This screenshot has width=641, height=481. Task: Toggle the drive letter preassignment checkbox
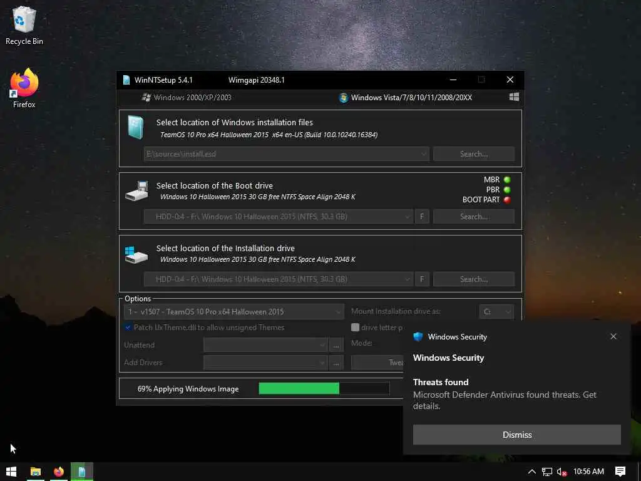point(356,327)
